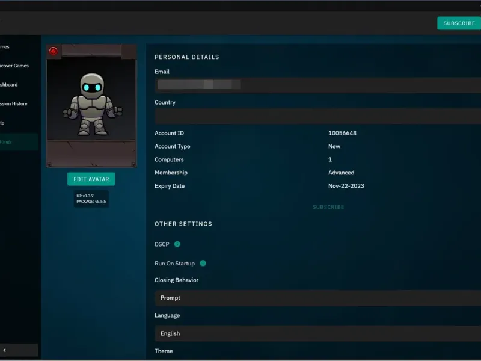Click the Email input field

click(318, 85)
